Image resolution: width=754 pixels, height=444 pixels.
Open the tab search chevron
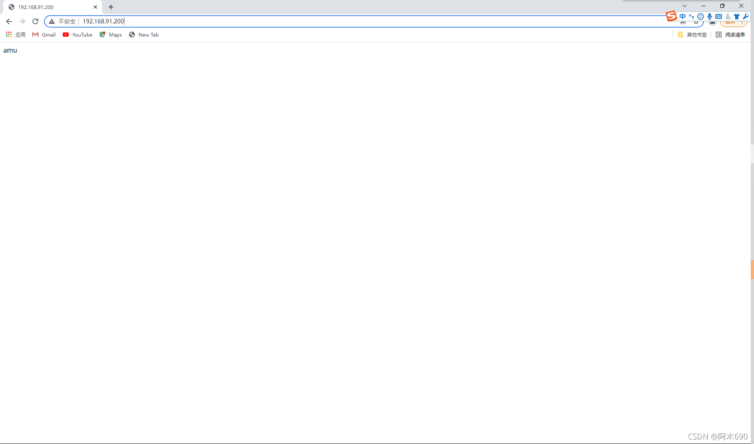(x=685, y=6)
